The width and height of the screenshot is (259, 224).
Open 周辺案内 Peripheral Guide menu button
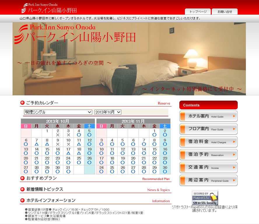[209, 180]
